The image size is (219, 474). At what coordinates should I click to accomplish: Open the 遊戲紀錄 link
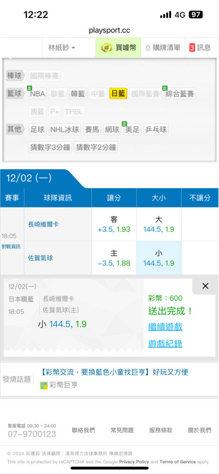click(165, 344)
